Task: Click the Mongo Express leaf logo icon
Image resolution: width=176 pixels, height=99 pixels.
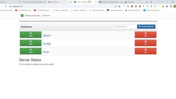Action: (x=22, y=15)
